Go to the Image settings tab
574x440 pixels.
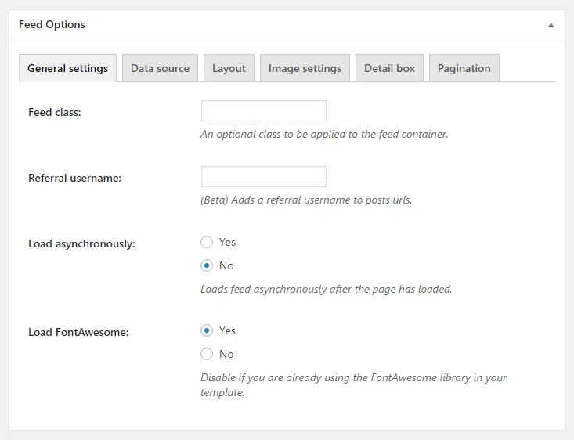pyautogui.click(x=305, y=68)
